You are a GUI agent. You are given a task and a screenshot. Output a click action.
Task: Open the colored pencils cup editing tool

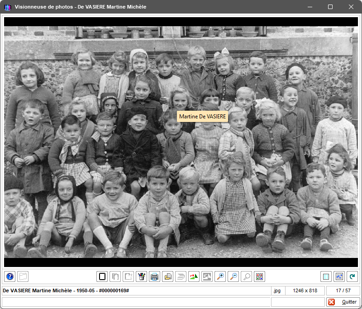pos(142,276)
